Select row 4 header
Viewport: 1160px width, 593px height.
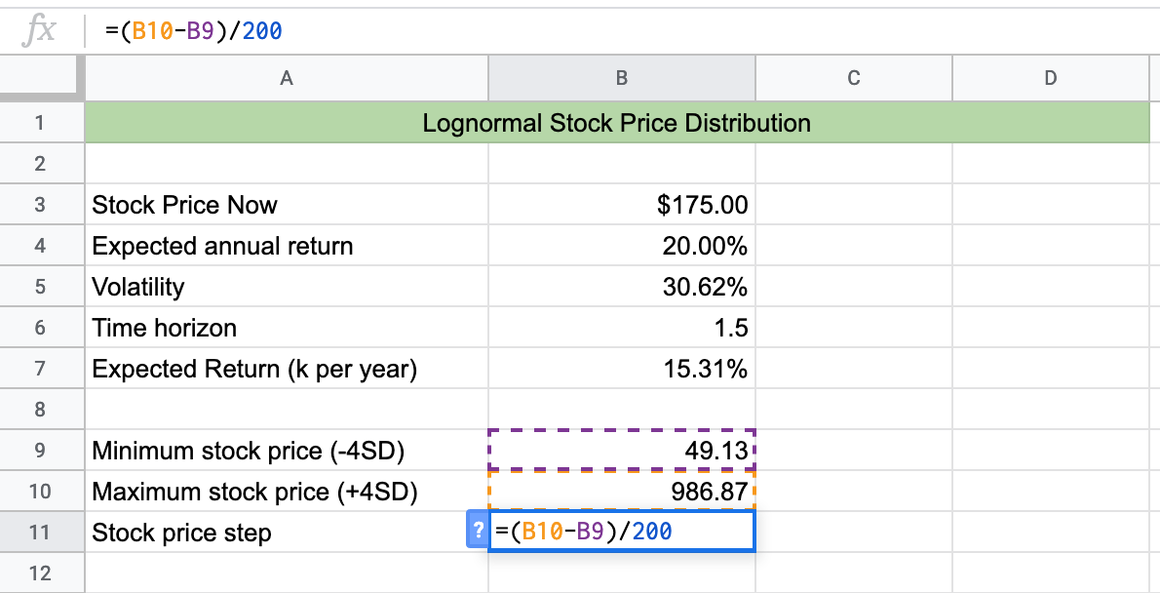point(42,245)
